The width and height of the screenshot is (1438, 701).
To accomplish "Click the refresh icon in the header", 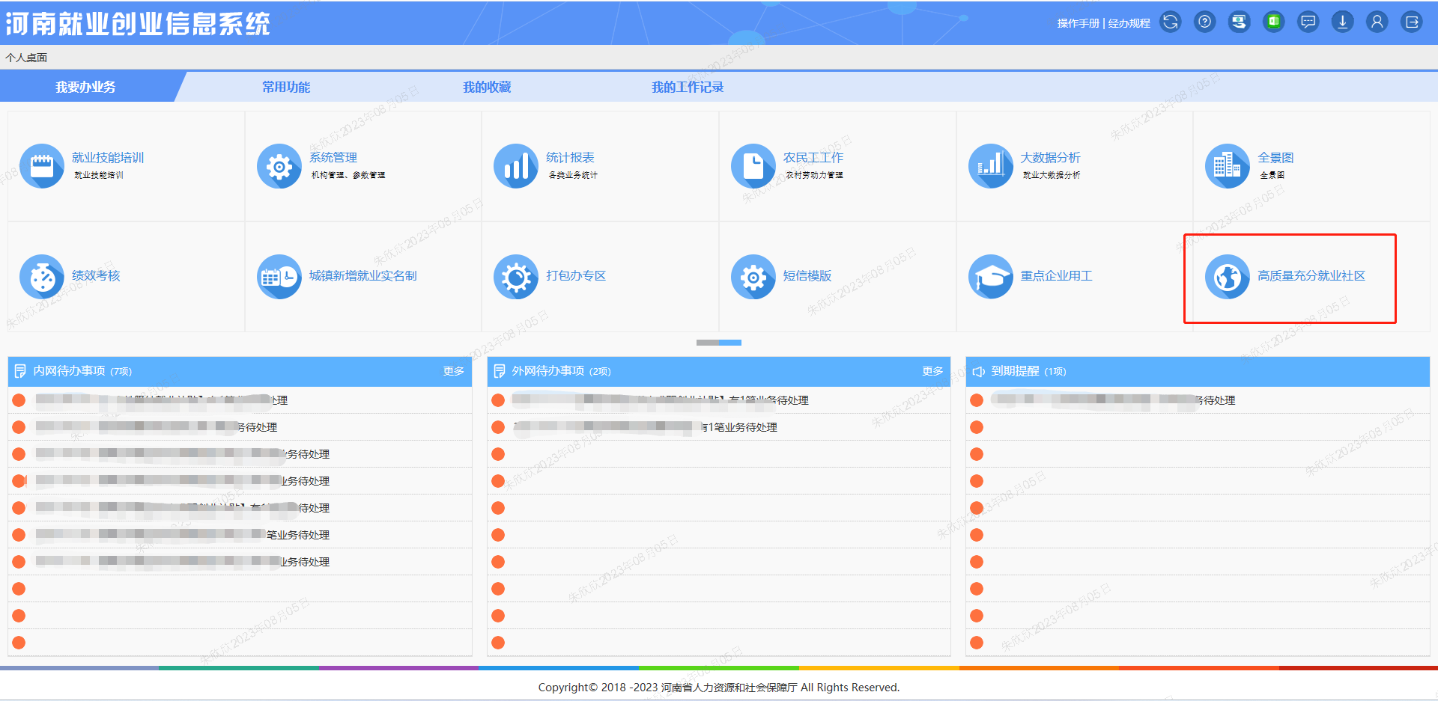I will (x=1170, y=22).
